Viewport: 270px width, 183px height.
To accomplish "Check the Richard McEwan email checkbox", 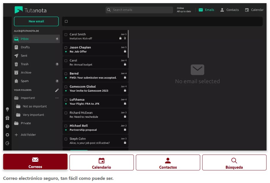I will 66,113.
